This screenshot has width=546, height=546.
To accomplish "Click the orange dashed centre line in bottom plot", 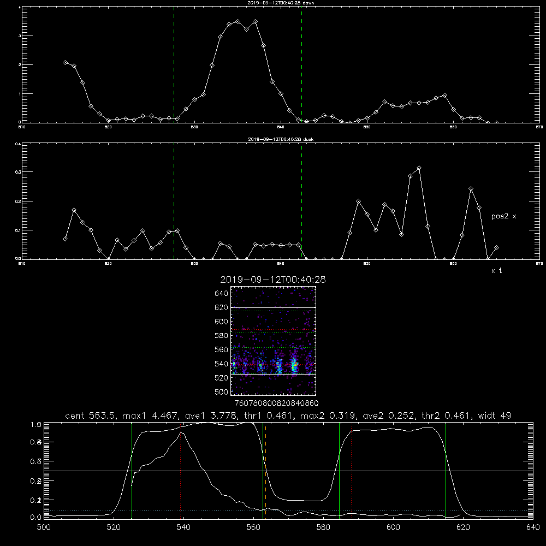I will (x=266, y=471).
